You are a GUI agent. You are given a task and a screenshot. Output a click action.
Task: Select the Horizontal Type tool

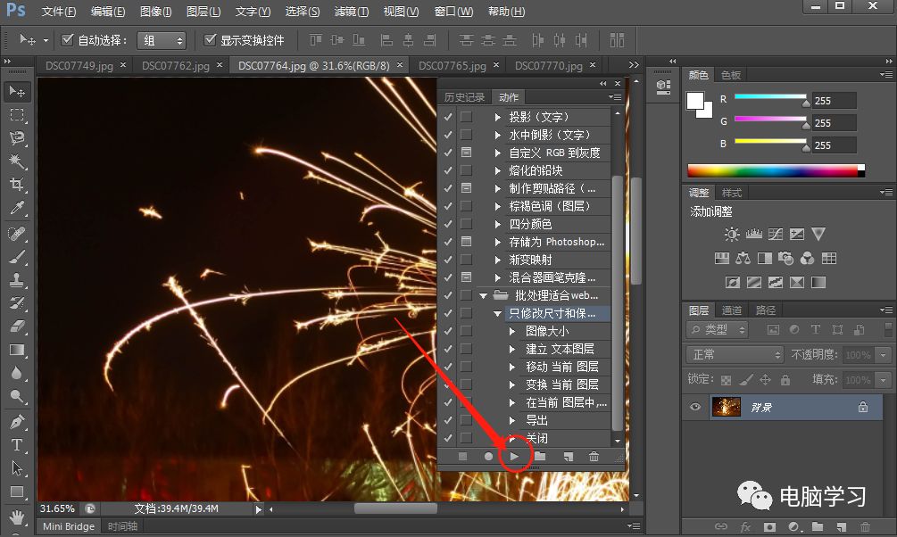point(17,445)
